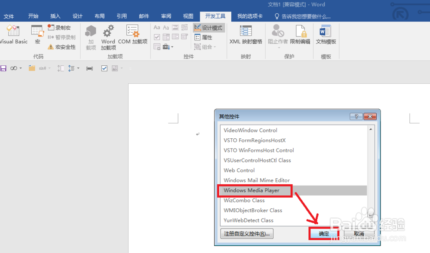The height and width of the screenshot is (253, 430).
Task: Click the gray 加载项 add-ins button
Action: 91,37
